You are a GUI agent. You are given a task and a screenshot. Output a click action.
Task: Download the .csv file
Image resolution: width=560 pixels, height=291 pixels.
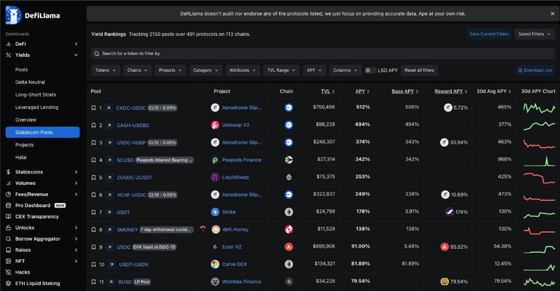tap(535, 70)
